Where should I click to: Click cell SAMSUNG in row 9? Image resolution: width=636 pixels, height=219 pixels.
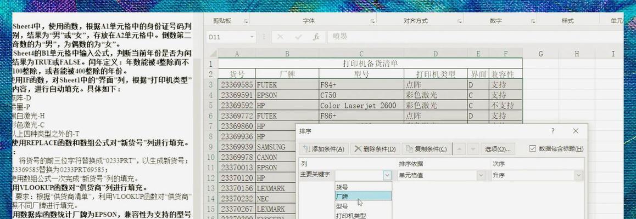point(276,147)
